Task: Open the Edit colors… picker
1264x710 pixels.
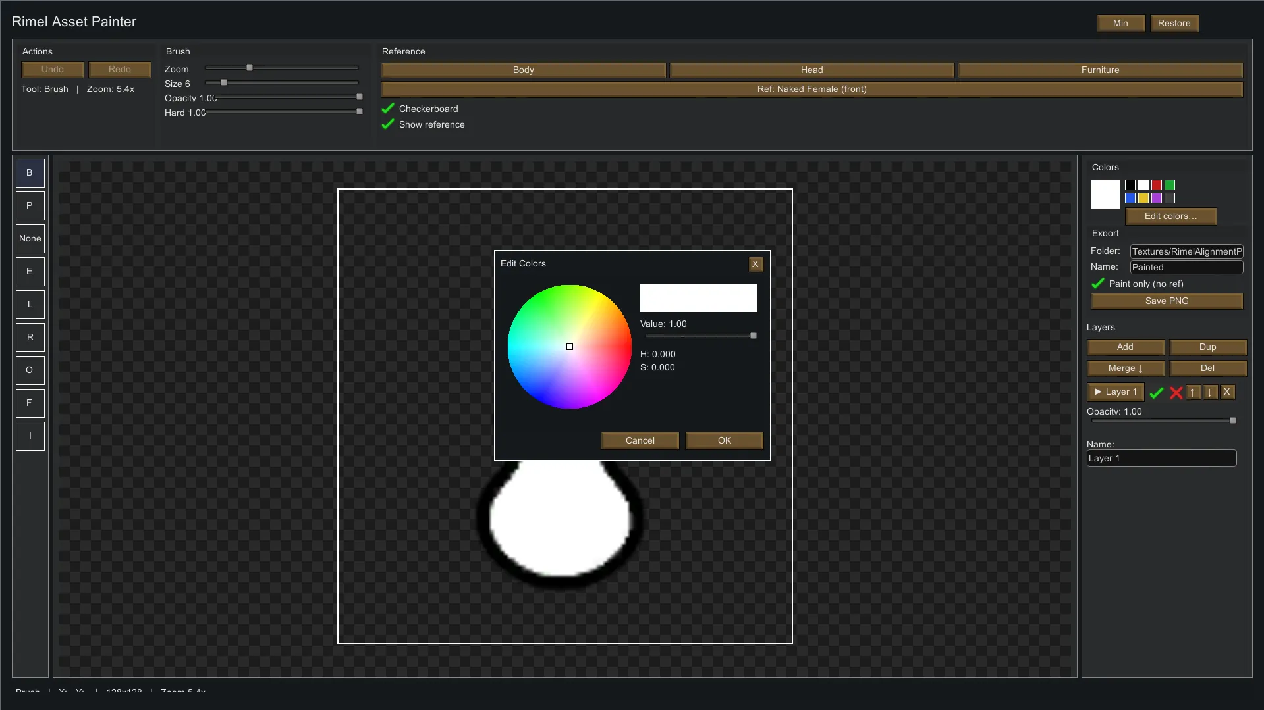Action: click(x=1170, y=216)
